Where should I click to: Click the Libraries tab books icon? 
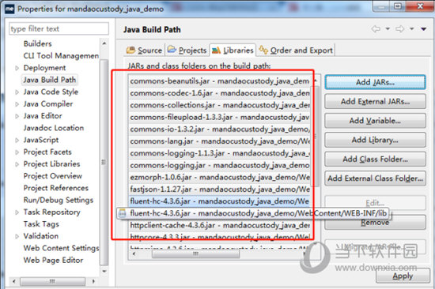coord(216,51)
